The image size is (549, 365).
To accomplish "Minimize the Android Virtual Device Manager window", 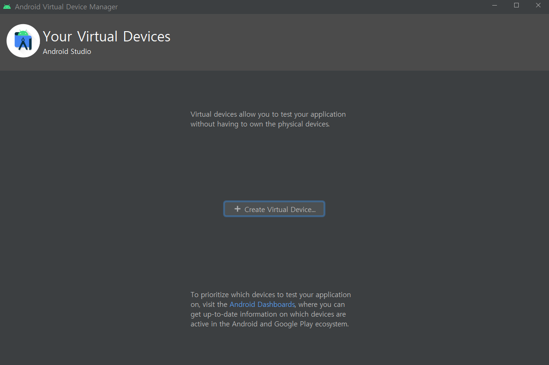I will [x=495, y=5].
